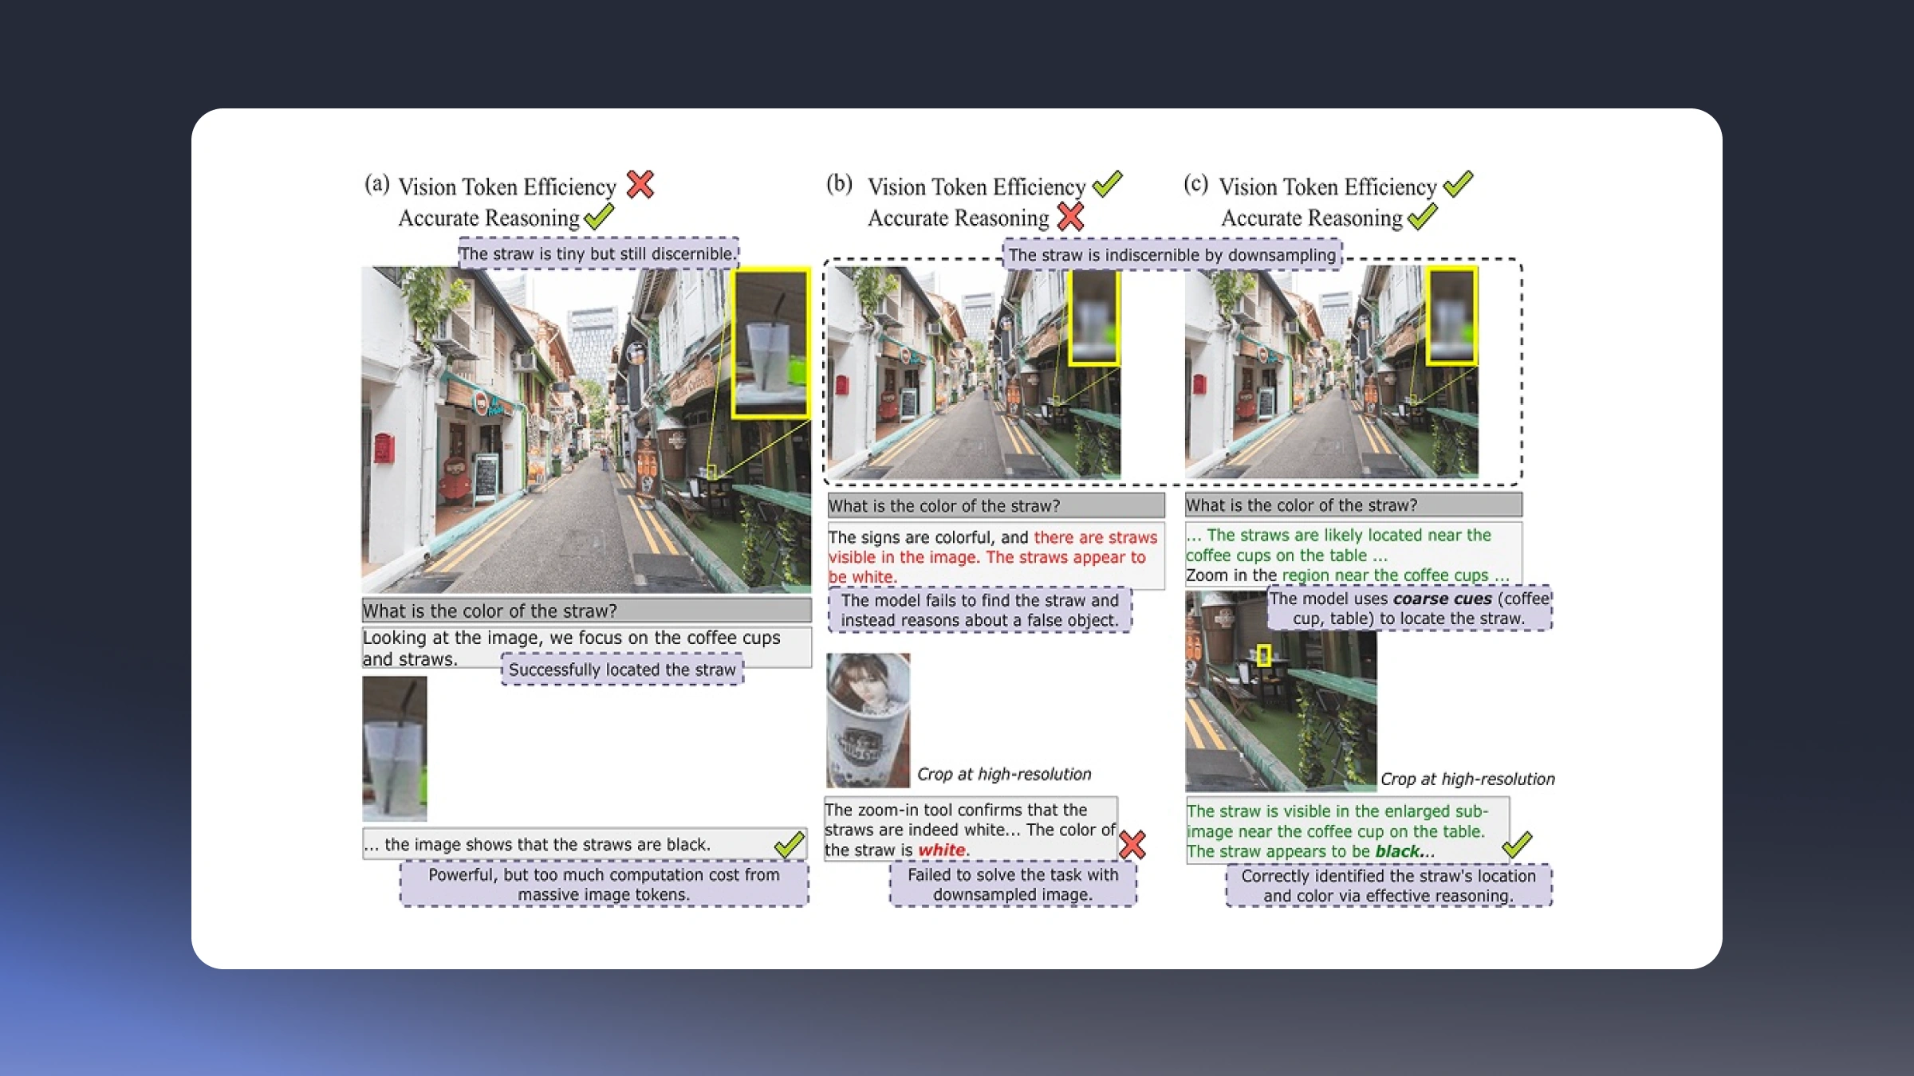Click the blurred yellow-framed inset in panel (c) photo

click(1452, 316)
